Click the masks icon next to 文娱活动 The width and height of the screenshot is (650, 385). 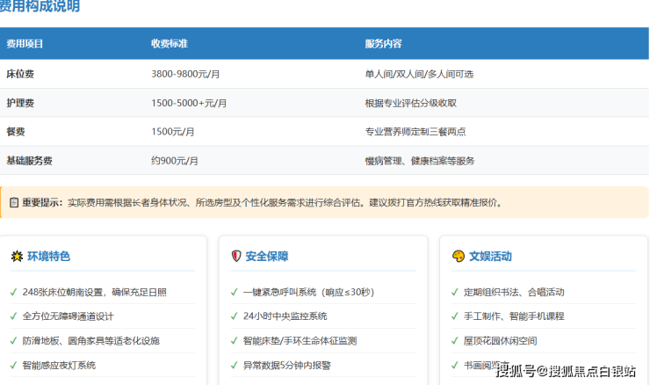458,257
